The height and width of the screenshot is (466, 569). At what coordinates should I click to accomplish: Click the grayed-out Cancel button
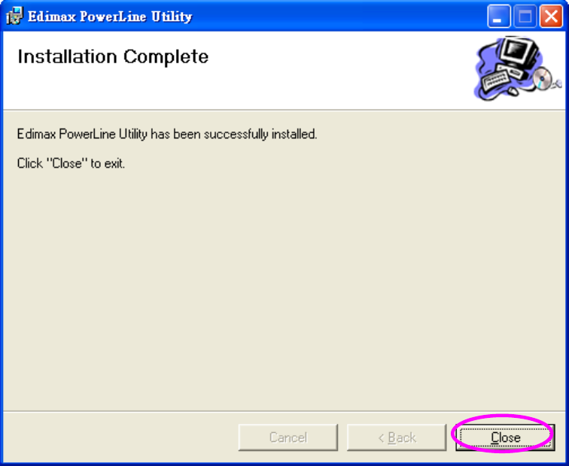pyautogui.click(x=288, y=437)
